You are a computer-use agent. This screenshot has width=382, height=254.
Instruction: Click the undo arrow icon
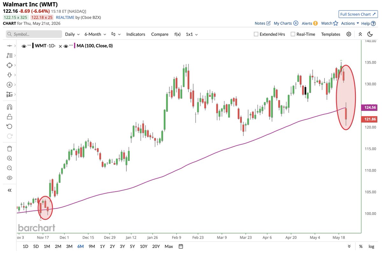tap(9, 126)
